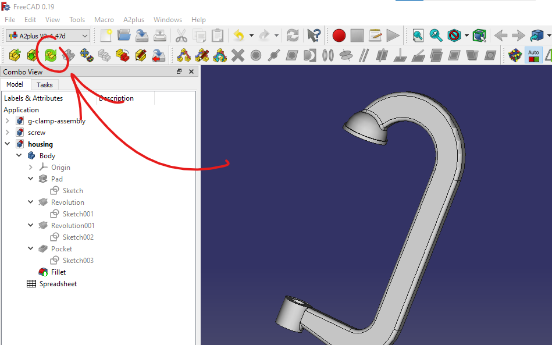This screenshot has width=552, height=345.
Task: Solve A2plus constraints icon
Action: [x=220, y=55]
